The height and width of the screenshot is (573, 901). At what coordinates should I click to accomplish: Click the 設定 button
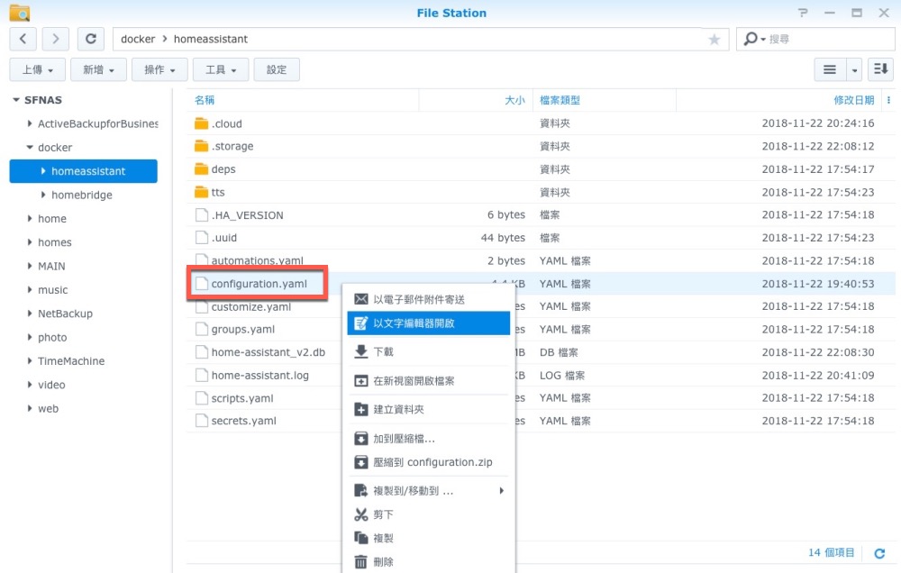pyautogui.click(x=277, y=69)
